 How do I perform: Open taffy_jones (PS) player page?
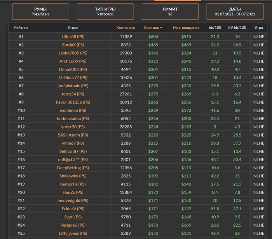[x=73, y=233]
